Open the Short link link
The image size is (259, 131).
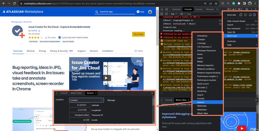[x=27, y=22]
